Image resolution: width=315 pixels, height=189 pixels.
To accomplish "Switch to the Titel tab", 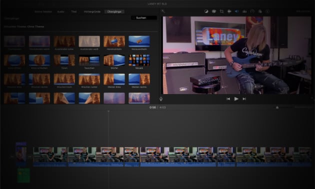I will point(74,11).
